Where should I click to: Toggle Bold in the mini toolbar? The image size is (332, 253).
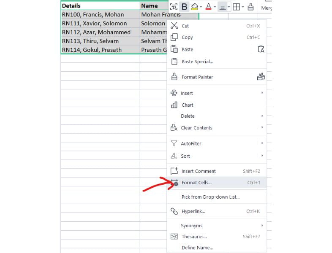click(x=184, y=7)
